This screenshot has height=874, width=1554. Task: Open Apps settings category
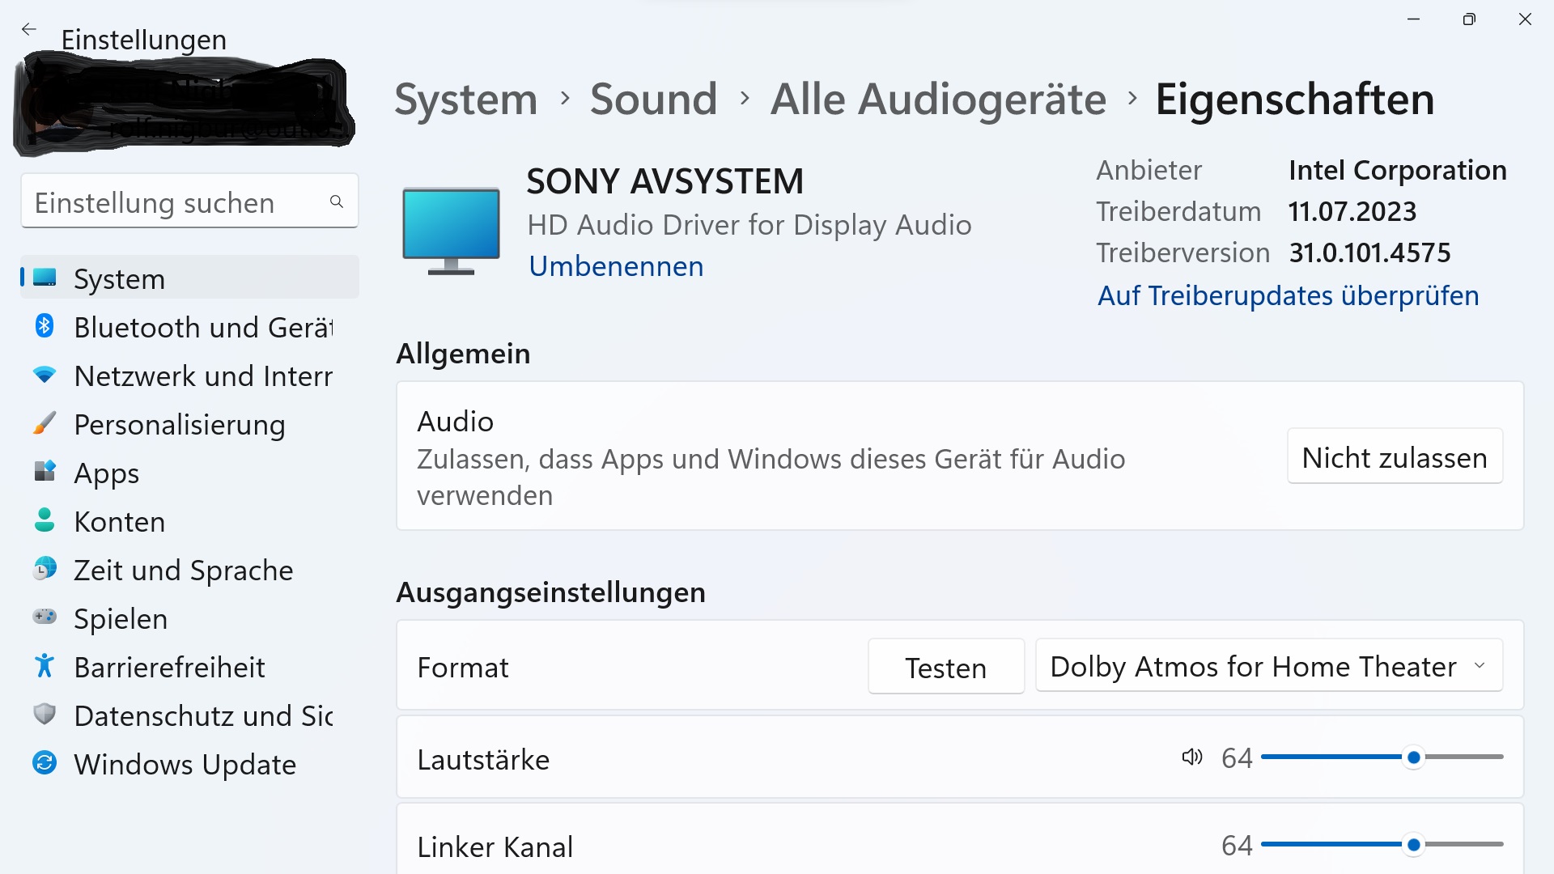189,472
